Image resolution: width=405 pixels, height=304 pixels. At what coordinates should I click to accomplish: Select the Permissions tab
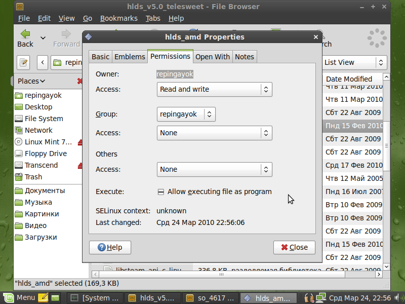point(170,56)
